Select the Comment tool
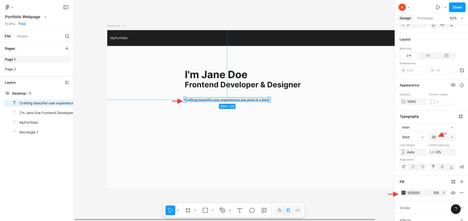The height and width of the screenshot is (221, 468). 252,210
